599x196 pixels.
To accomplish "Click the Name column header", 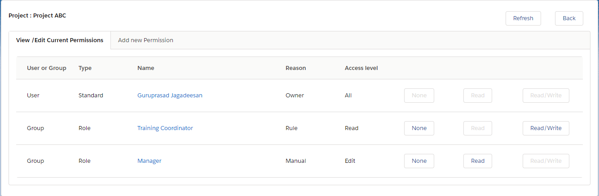I will pos(145,68).
